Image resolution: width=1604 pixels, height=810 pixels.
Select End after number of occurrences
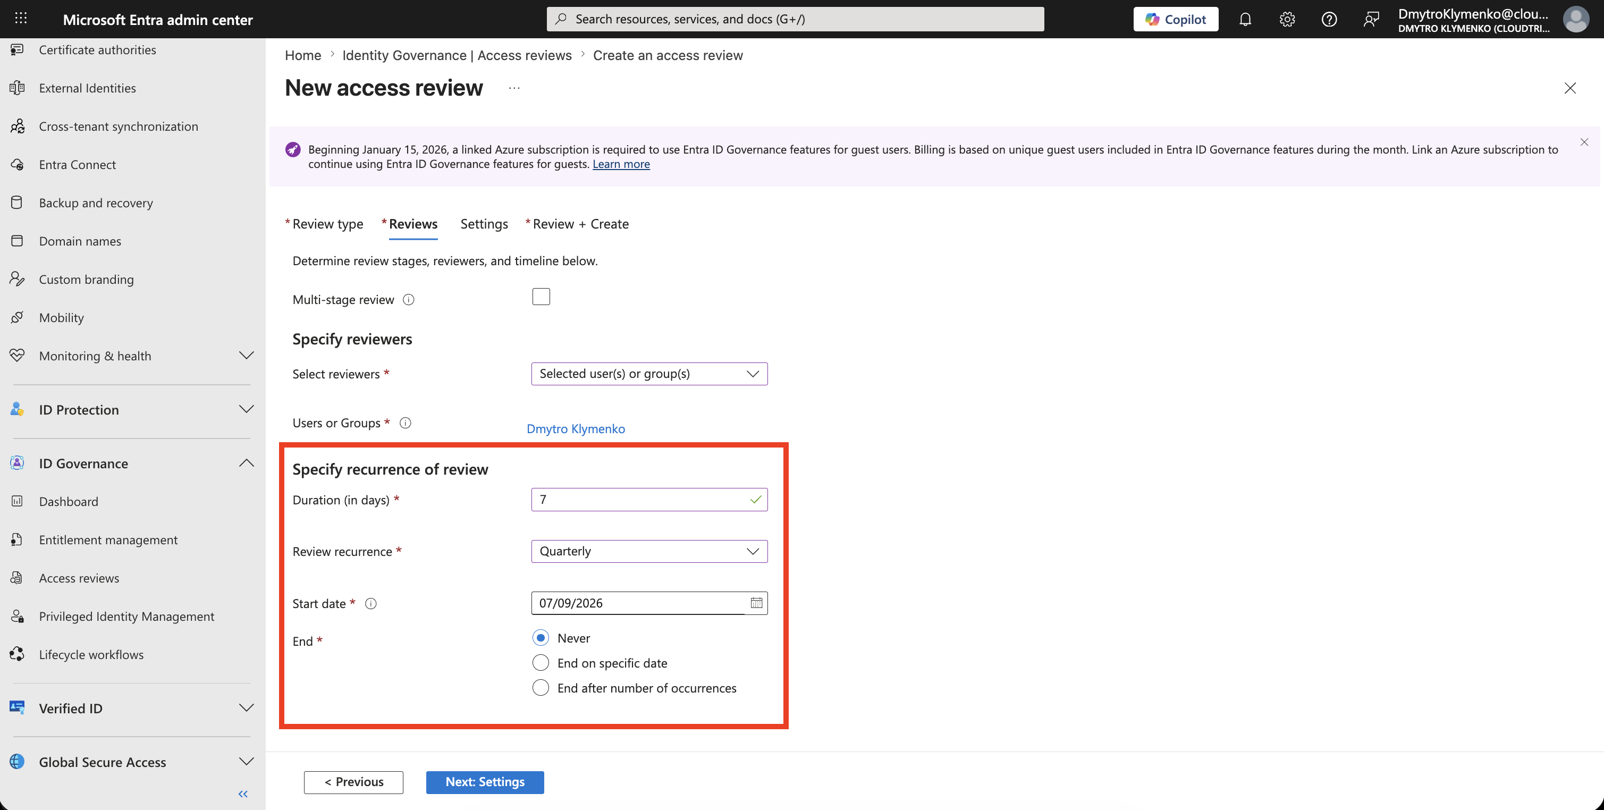tap(541, 688)
